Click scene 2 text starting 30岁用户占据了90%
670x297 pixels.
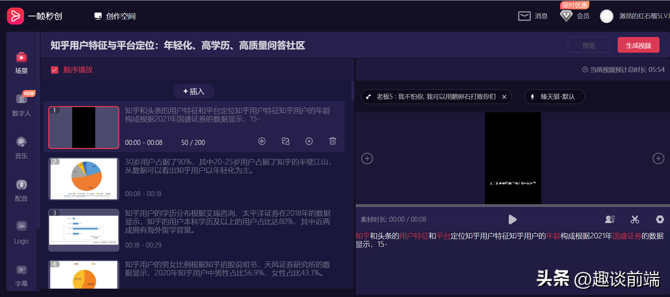[229, 166]
